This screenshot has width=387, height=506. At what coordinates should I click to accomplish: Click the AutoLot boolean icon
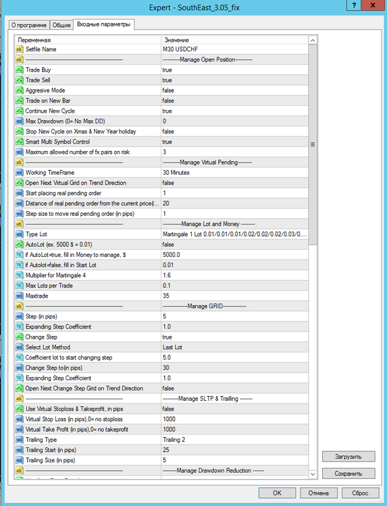(x=20, y=245)
